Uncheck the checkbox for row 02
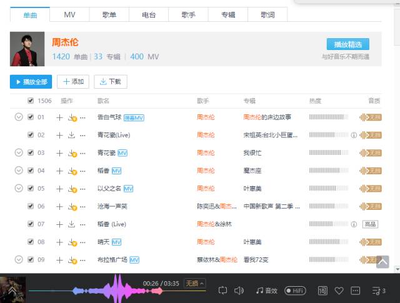Viewport: 400px width, 303px height. coord(31,135)
